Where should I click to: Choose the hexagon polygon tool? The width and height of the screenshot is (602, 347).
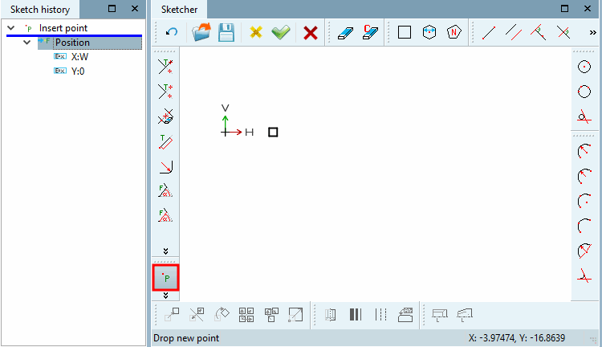(x=429, y=32)
